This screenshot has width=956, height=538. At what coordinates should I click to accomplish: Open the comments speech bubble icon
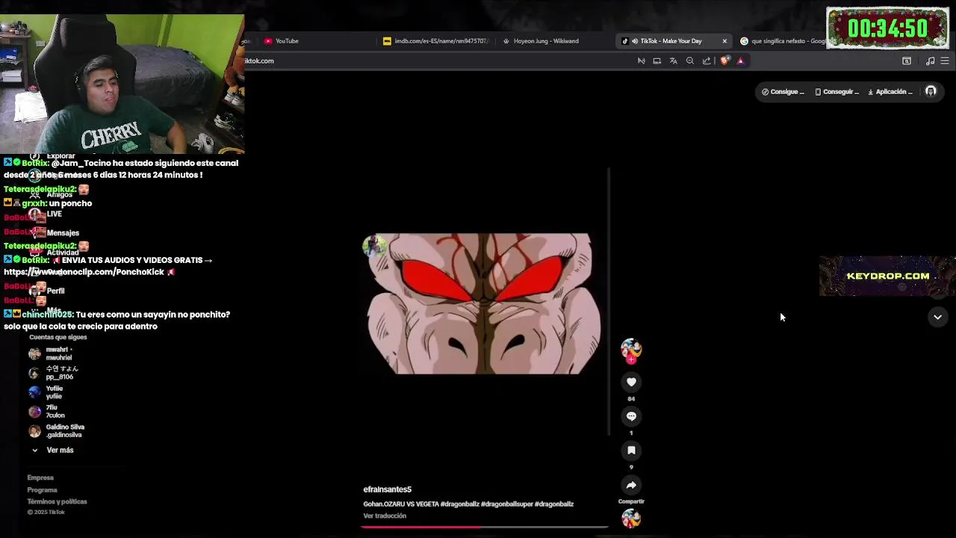631,416
